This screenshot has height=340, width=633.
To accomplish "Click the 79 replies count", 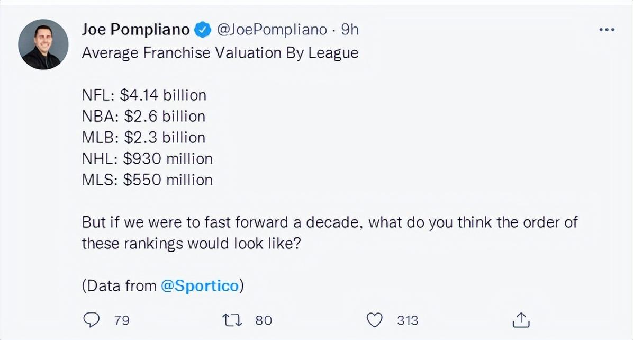I will 122,320.
